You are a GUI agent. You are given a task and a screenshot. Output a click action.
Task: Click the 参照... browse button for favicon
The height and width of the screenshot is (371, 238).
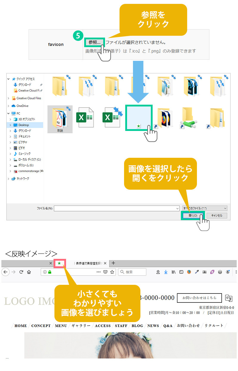(94, 42)
